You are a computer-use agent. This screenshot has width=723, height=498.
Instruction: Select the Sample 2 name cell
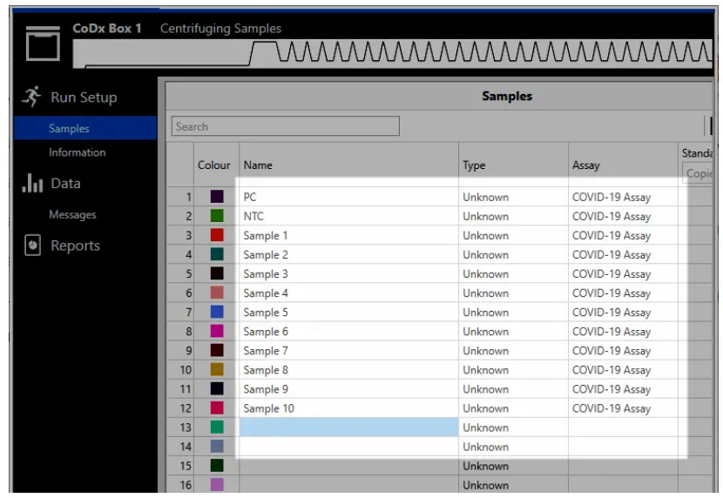pos(348,254)
